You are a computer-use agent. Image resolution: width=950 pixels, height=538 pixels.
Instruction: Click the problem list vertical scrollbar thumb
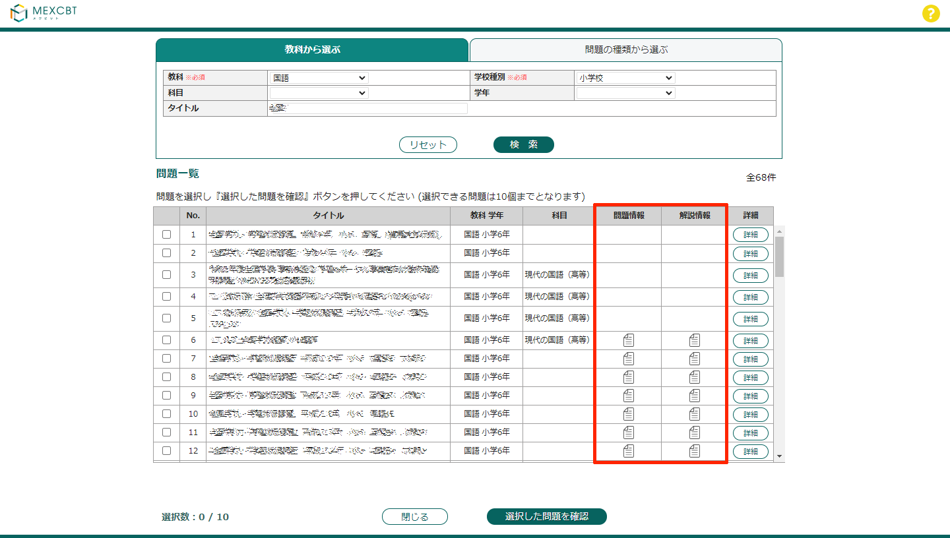pos(779,256)
